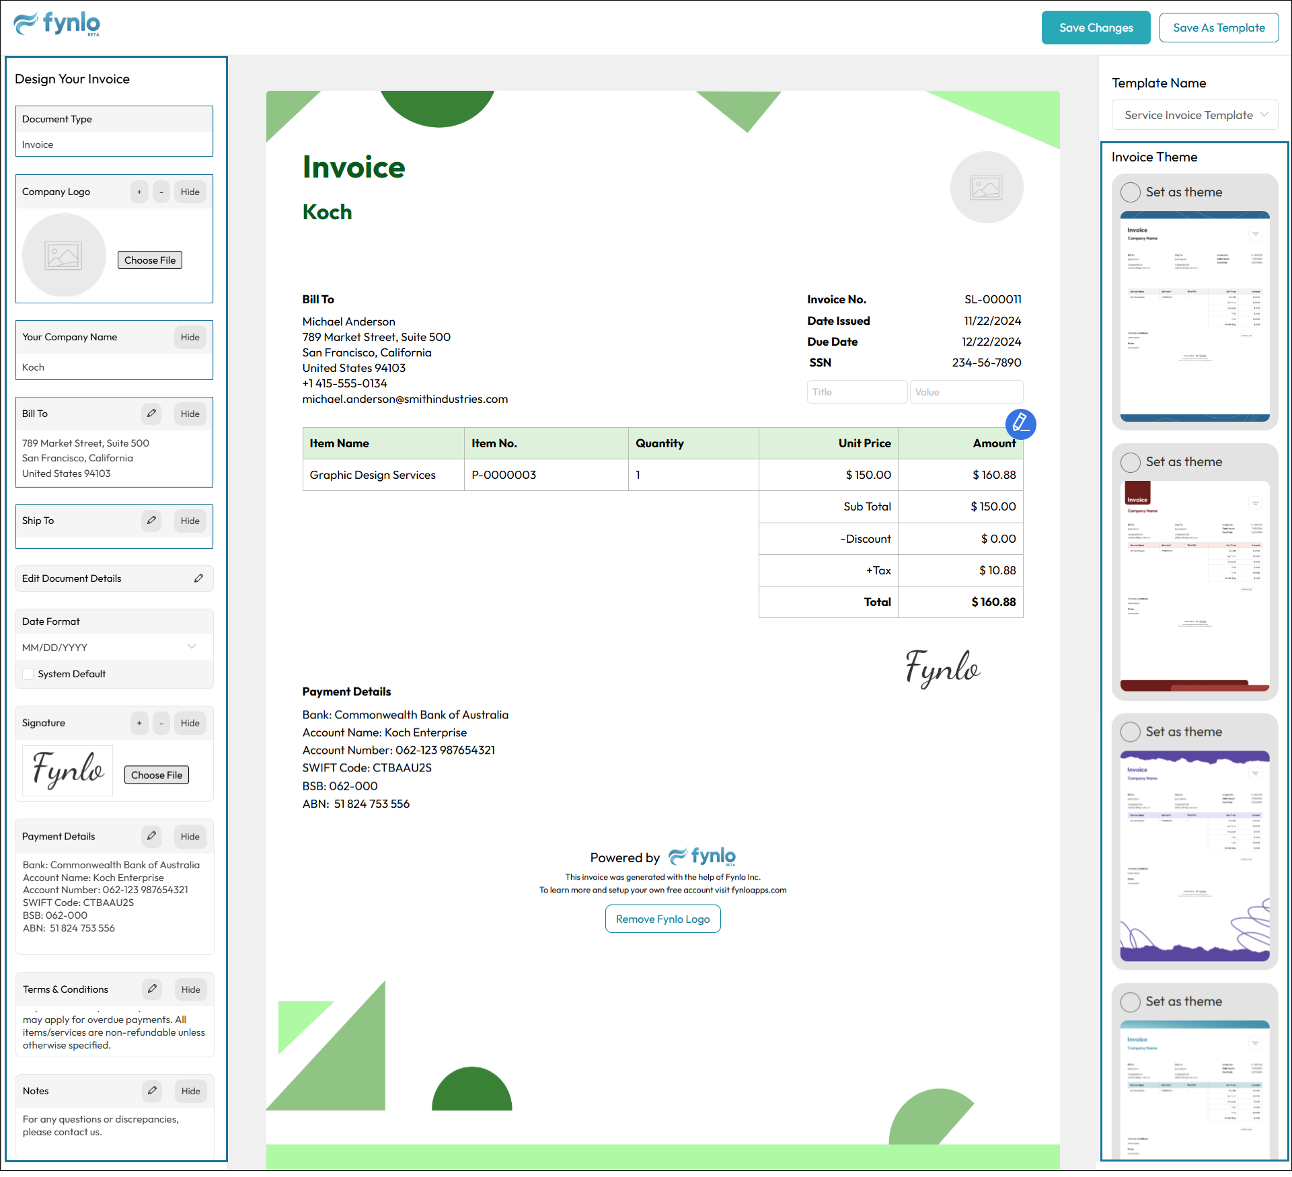Edit the Ship To section pencil icon
The image size is (1292, 1177).
151,521
